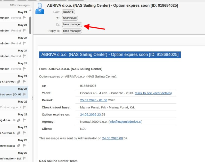Flag the May 24 ABRIVA message with attachment
Image resolution: width=205 pixels, height=162 pixels.
tap(24, 82)
